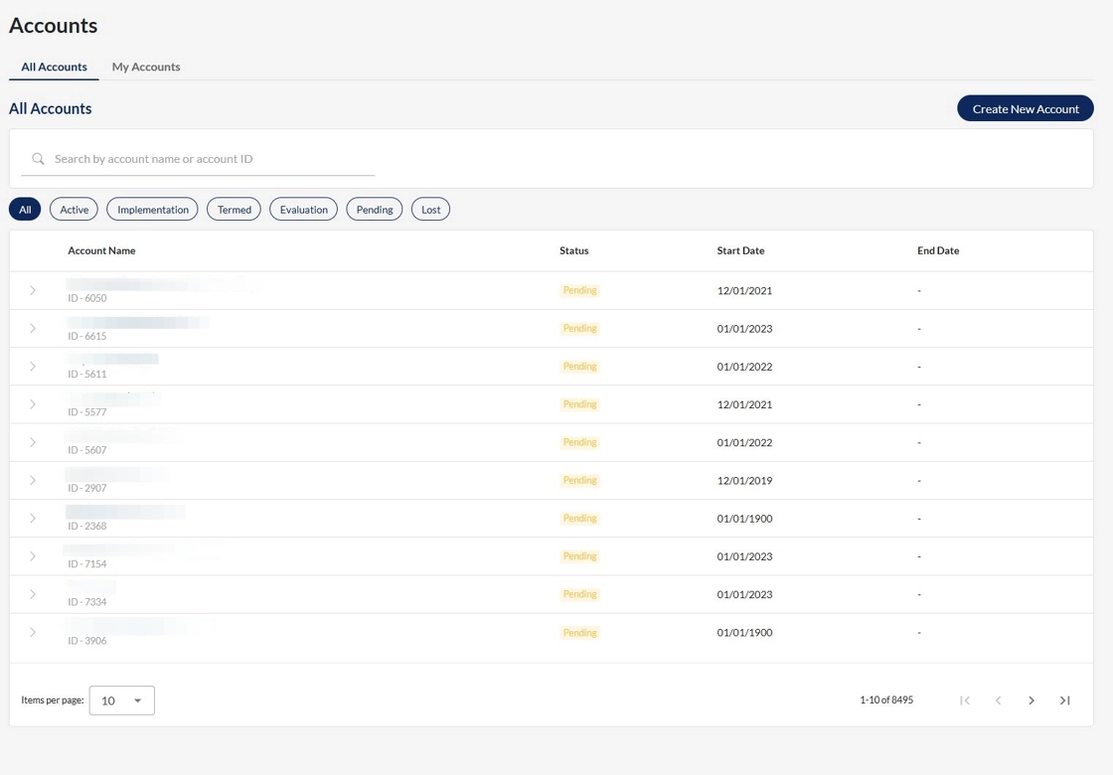Select the All Accounts tab
This screenshot has height=775, width=1113.
pos(54,67)
